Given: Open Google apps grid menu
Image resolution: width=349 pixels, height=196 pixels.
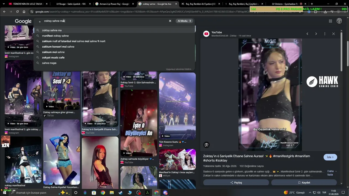Looking at the screenshot, I should coord(330,21).
